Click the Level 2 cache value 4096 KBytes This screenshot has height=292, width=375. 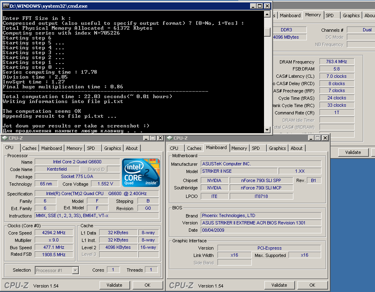point(118,247)
